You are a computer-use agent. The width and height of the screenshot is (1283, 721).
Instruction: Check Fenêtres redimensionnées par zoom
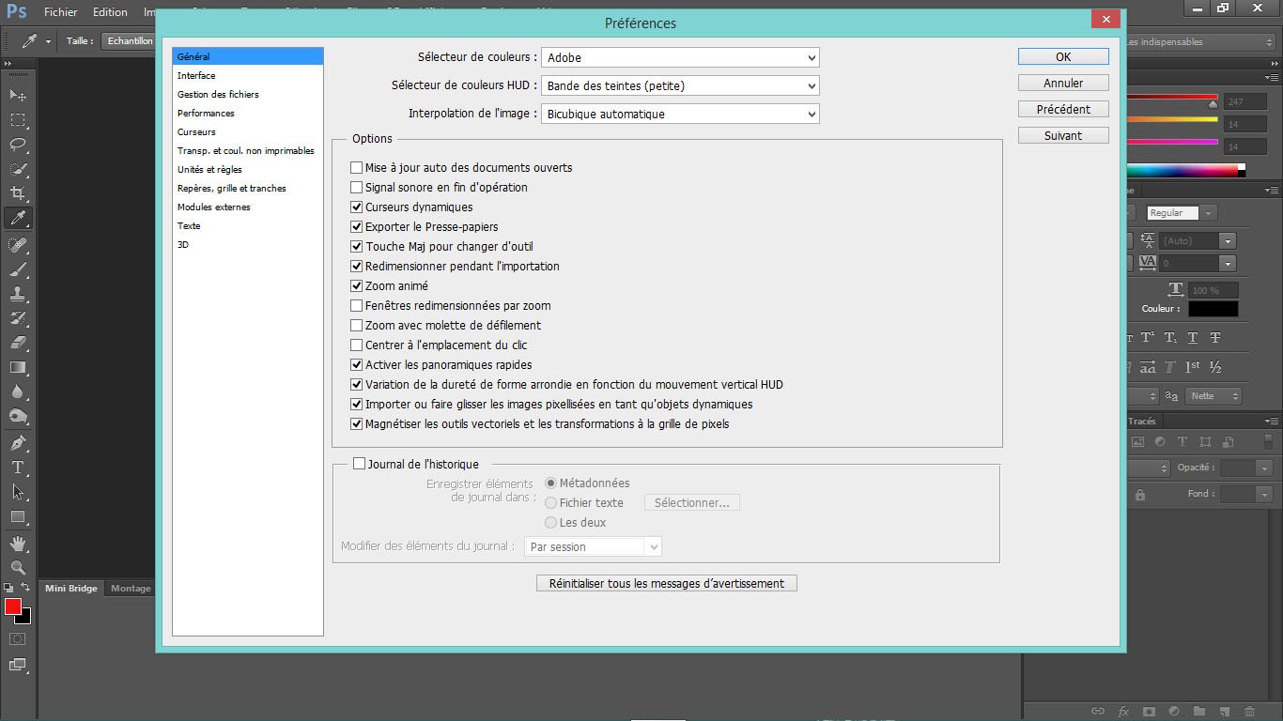click(x=356, y=305)
